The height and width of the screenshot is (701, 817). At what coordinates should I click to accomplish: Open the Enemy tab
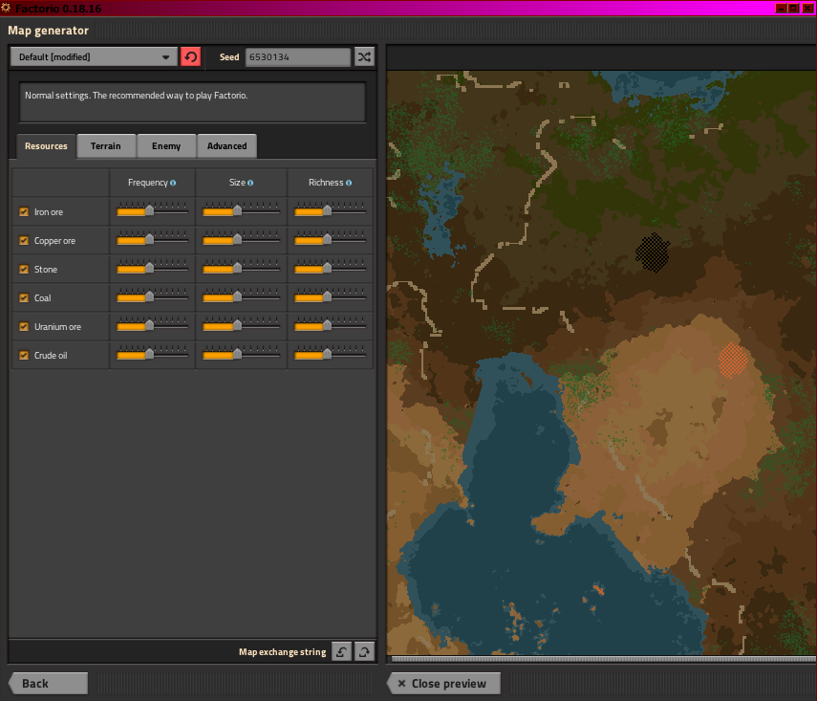coord(166,146)
